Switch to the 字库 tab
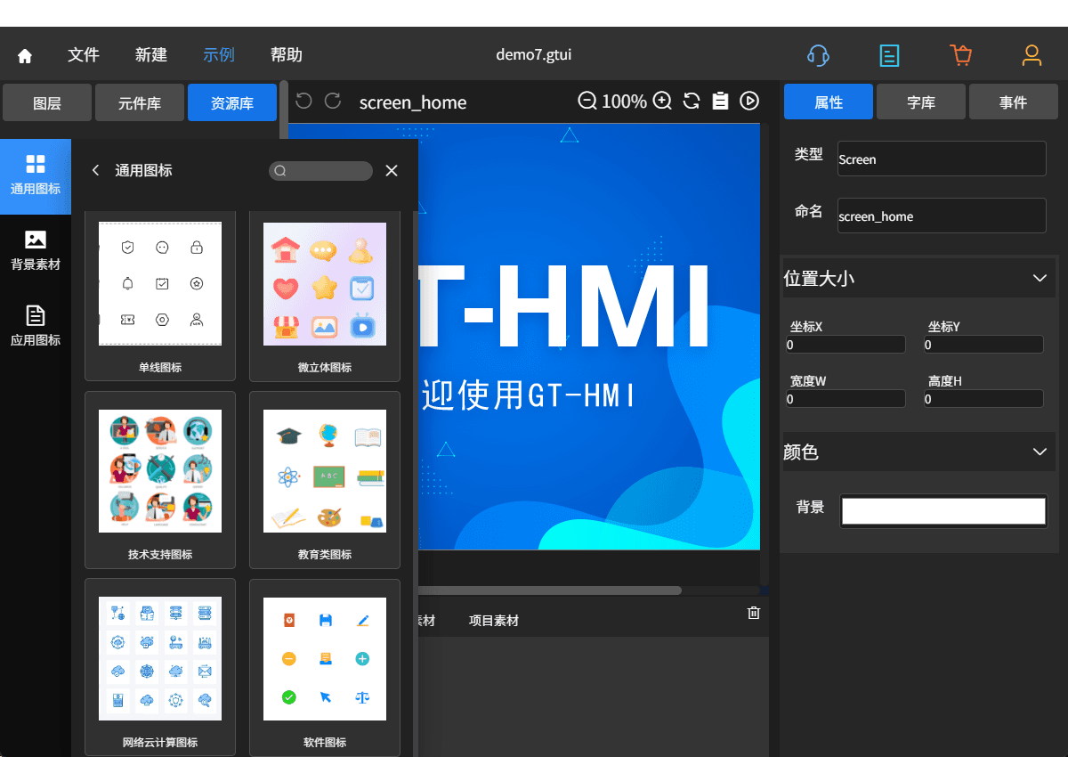Image resolution: width=1068 pixels, height=757 pixels. pyautogui.click(x=921, y=102)
